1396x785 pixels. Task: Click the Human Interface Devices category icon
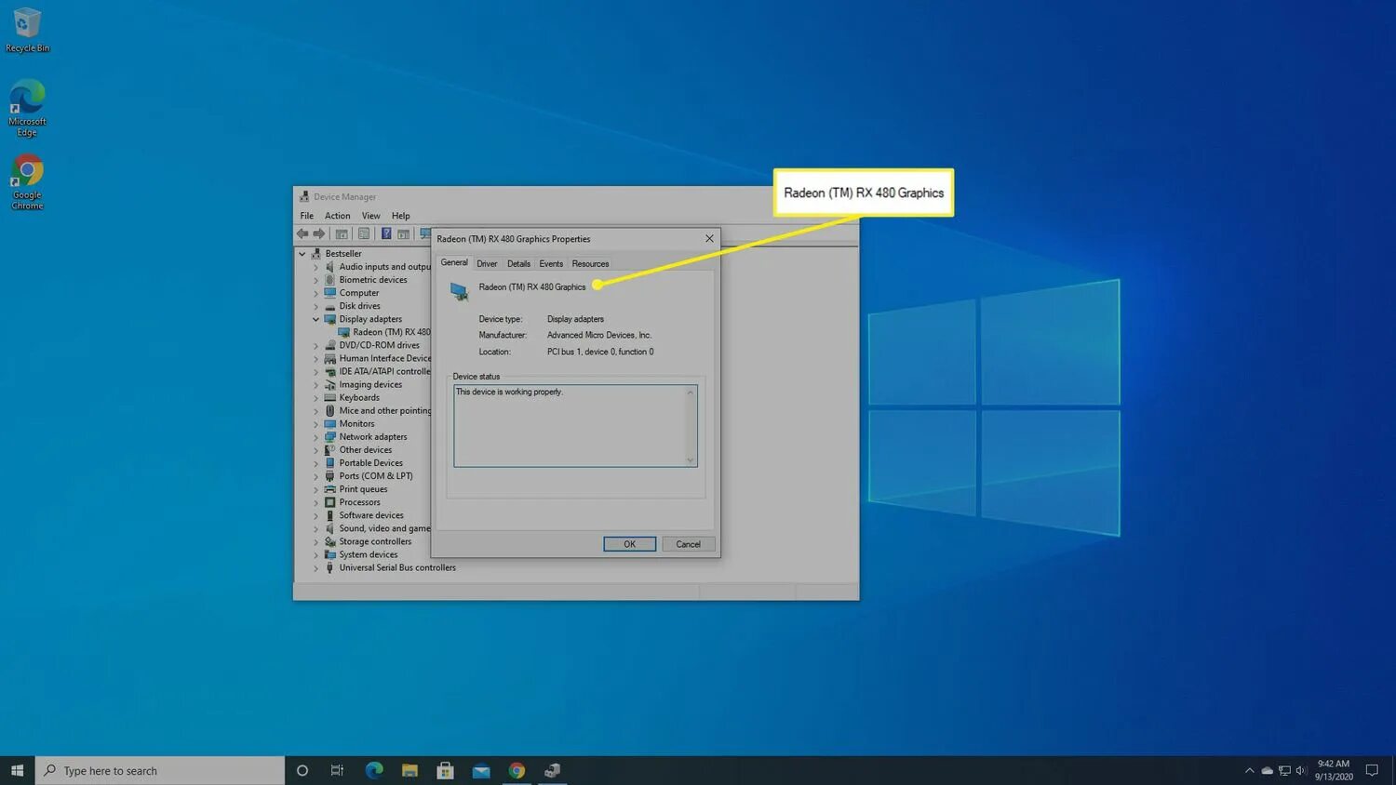pyautogui.click(x=329, y=358)
